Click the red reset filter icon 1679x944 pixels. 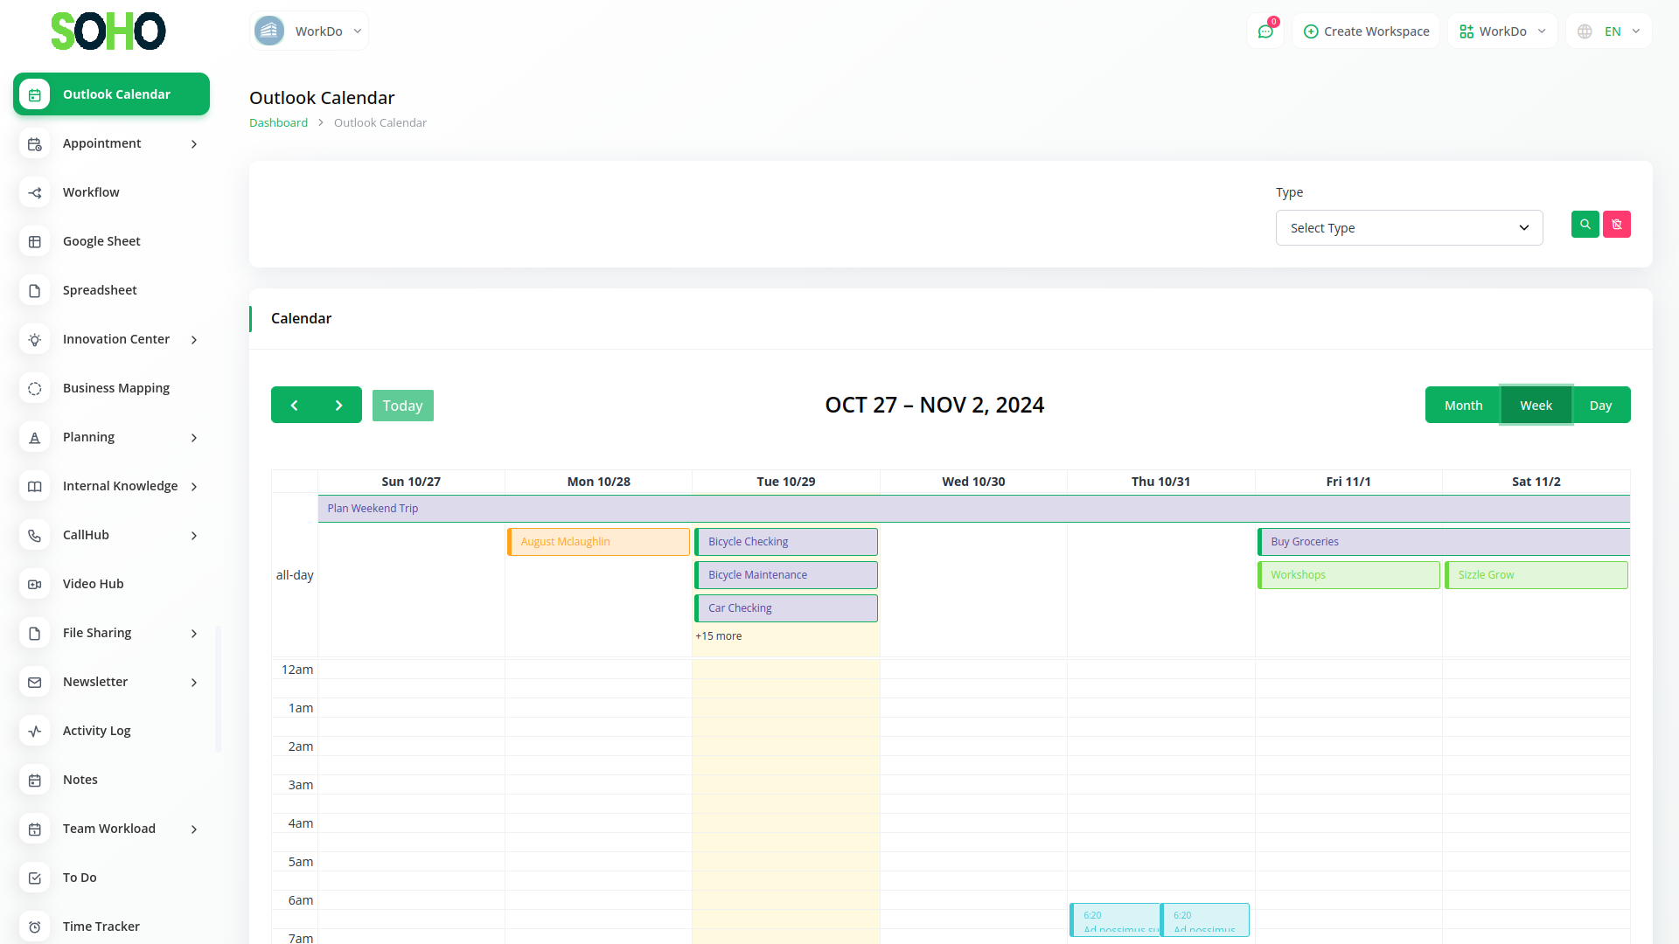pyautogui.click(x=1616, y=225)
